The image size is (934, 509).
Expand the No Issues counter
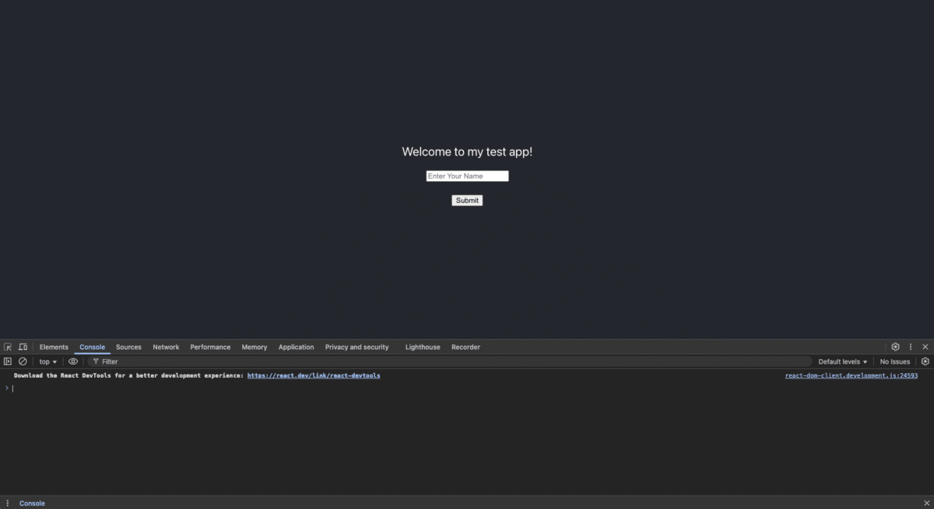(x=894, y=361)
